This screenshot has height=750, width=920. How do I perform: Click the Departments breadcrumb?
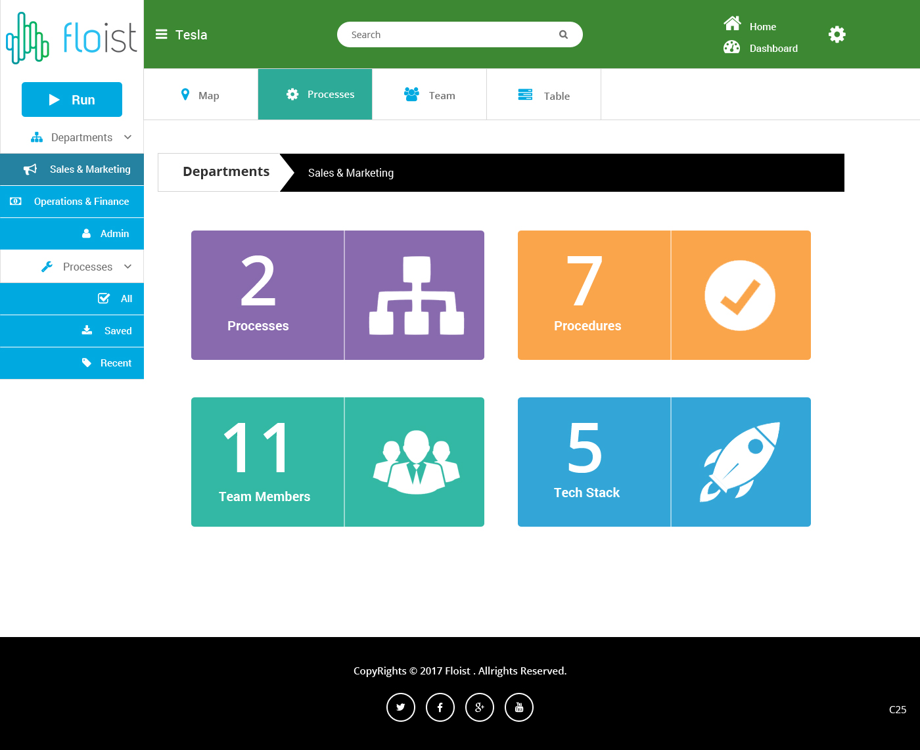[x=226, y=172]
